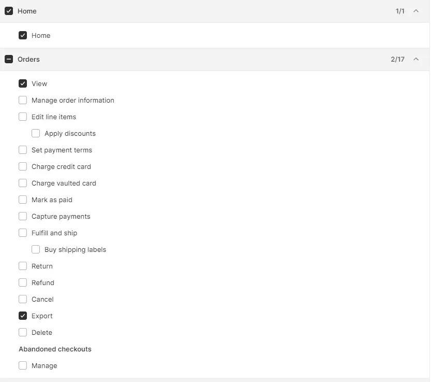The width and height of the screenshot is (431, 382).
Task: Enable Charge vaulted card permission
Action: [x=23, y=183]
